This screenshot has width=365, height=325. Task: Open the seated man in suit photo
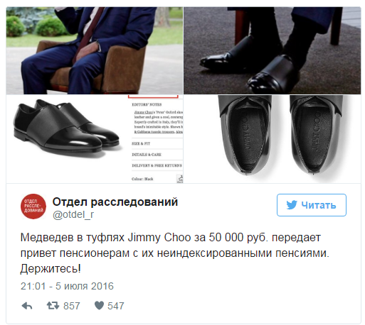coord(95,50)
